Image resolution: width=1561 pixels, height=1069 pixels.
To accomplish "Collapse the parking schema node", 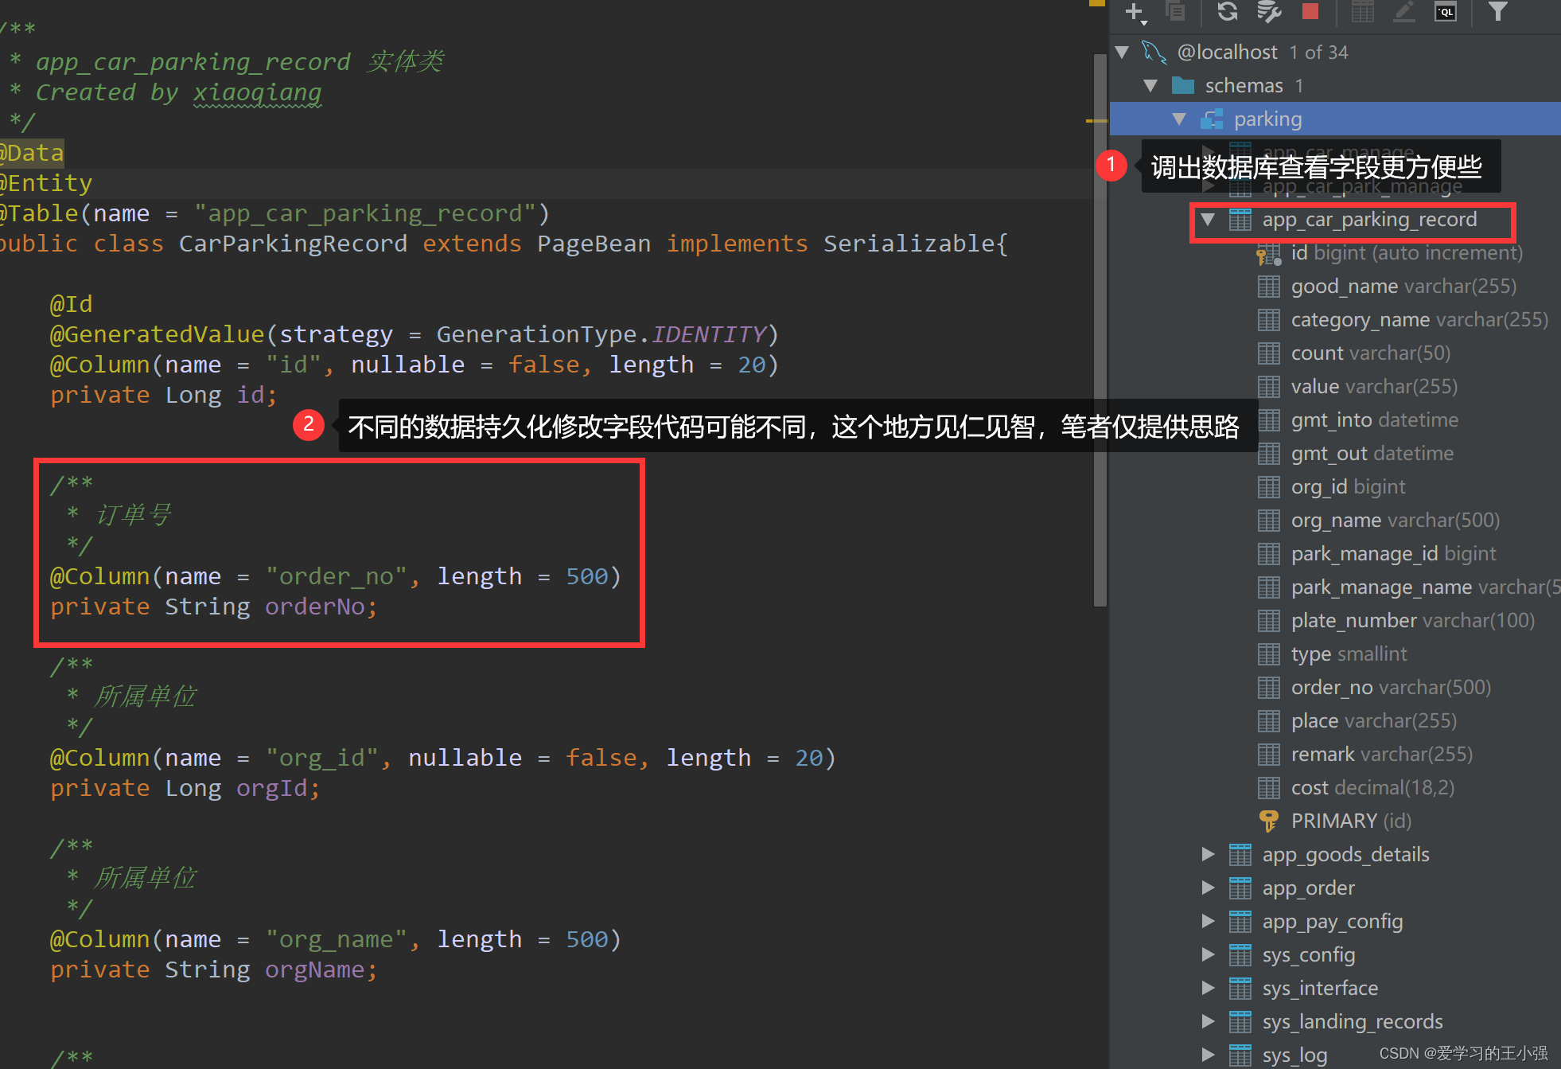I will 1179,119.
